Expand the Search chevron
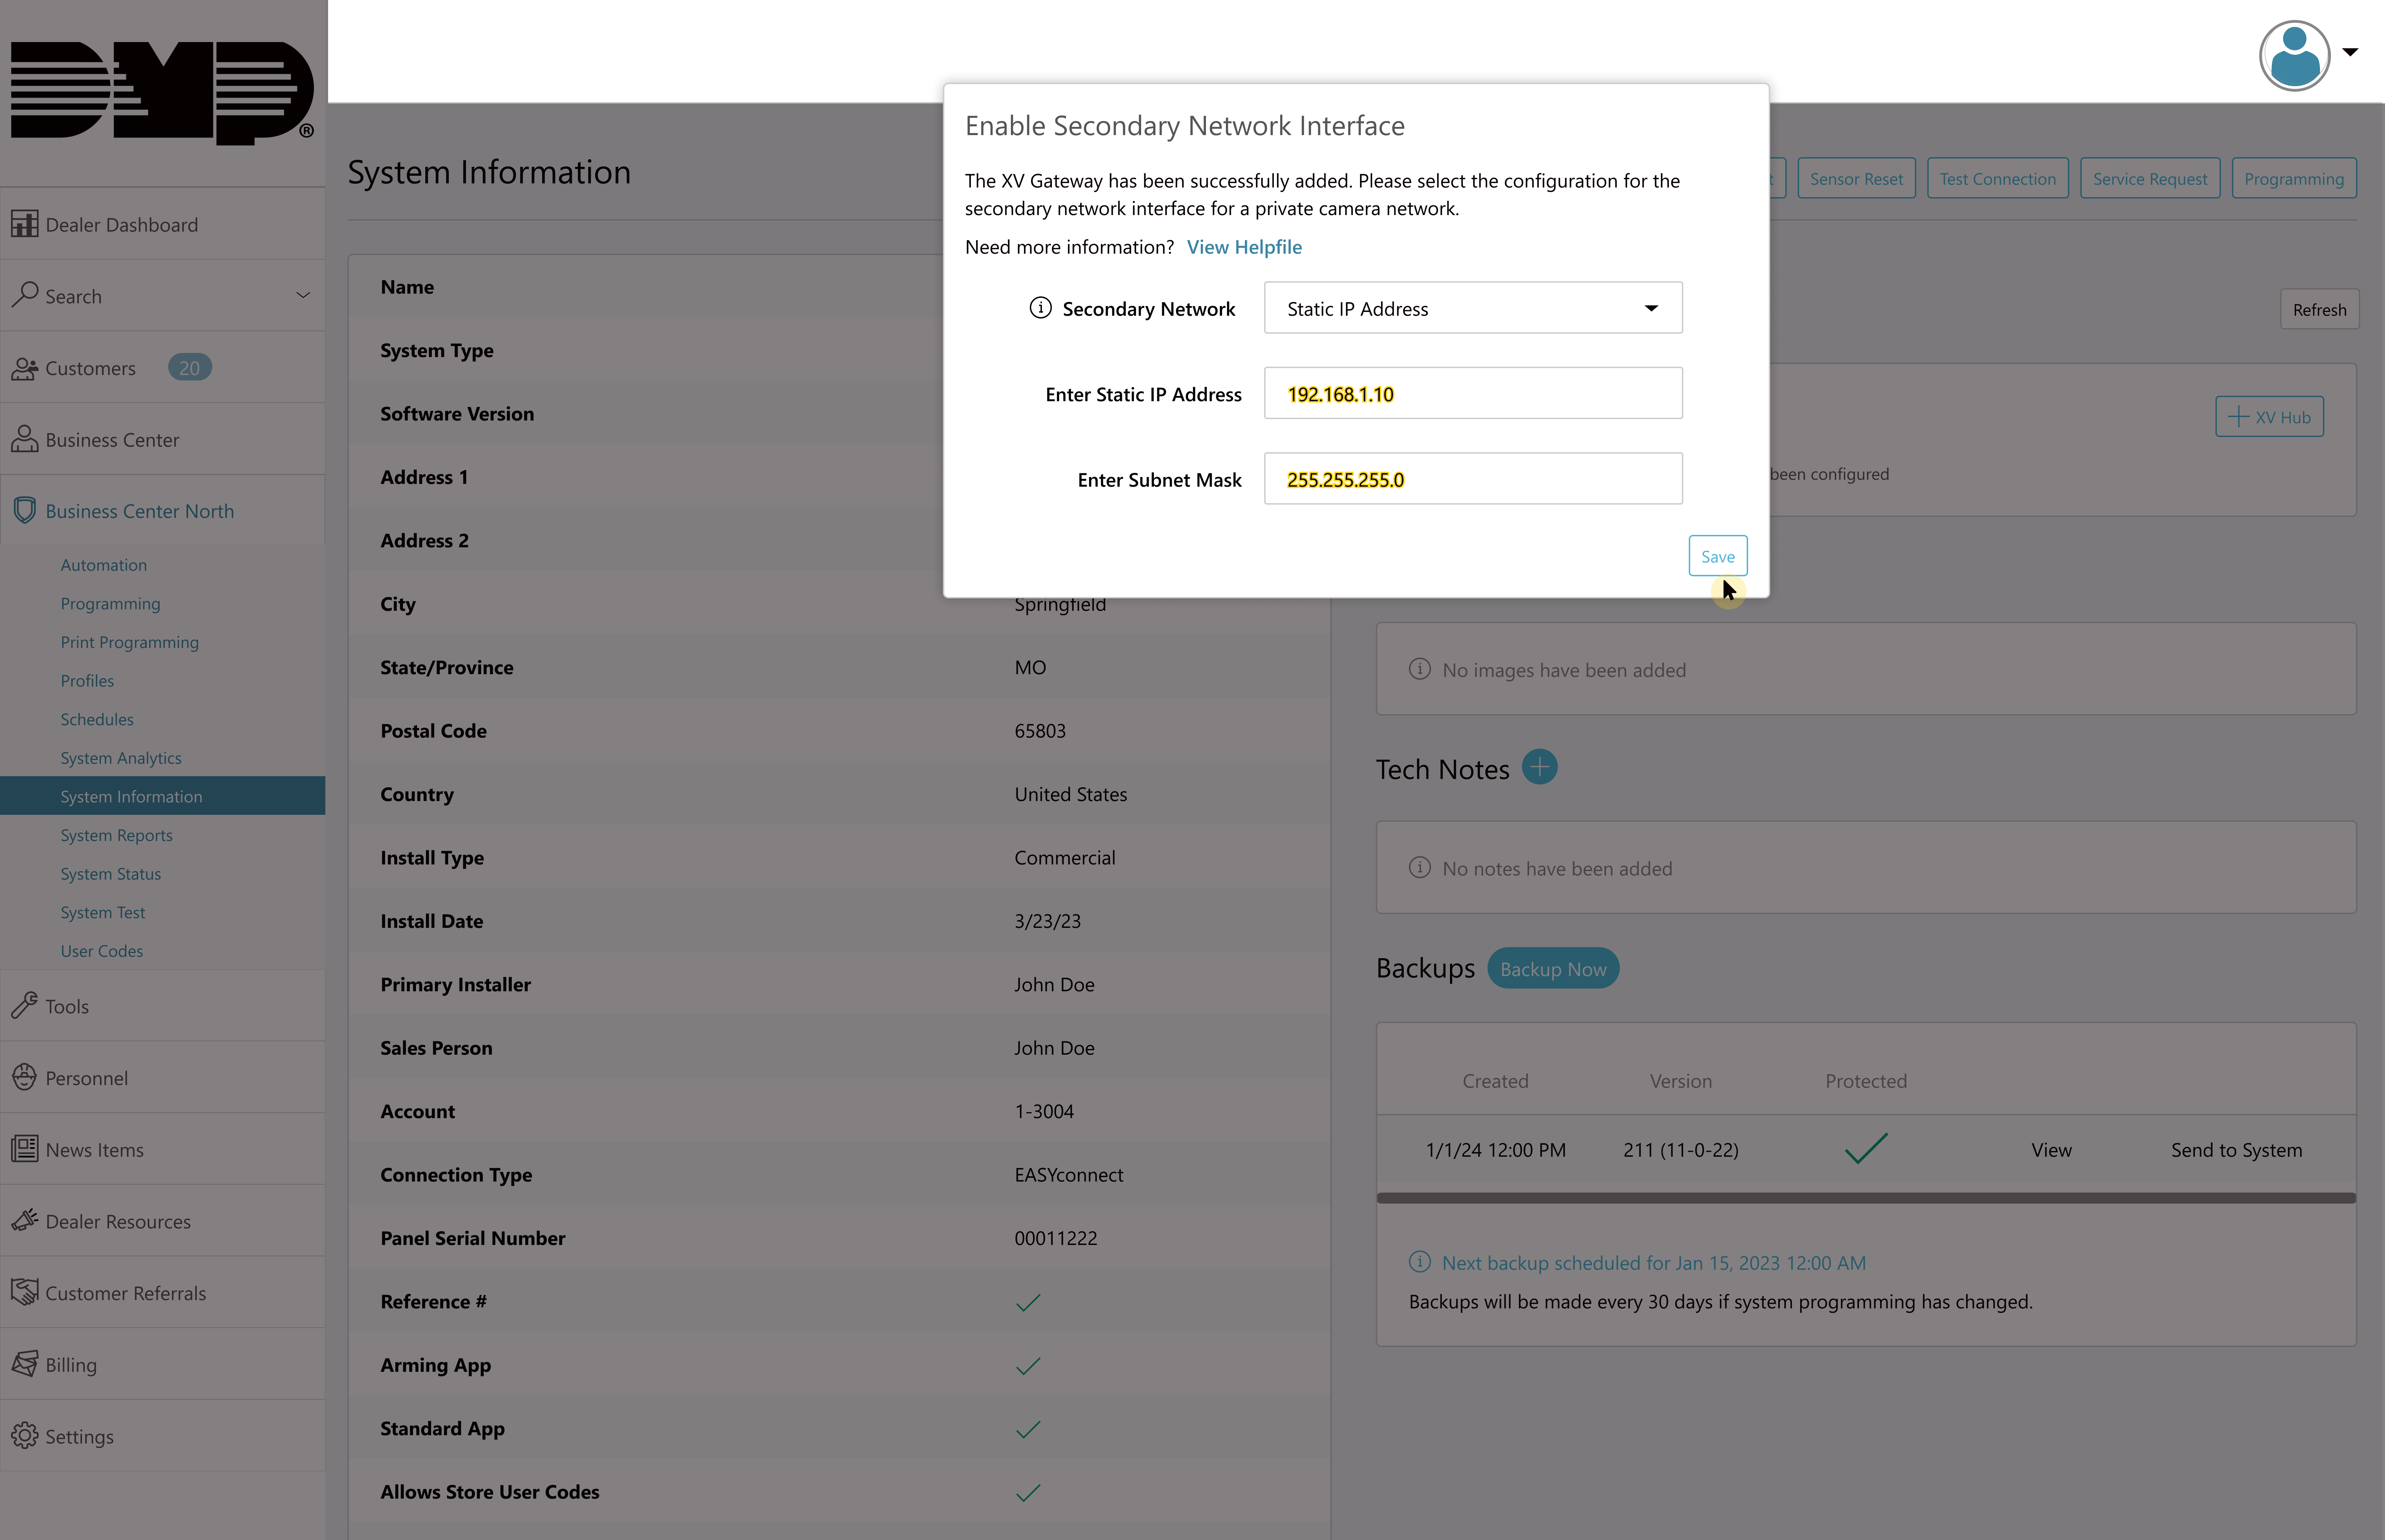This screenshot has height=1540, width=2385. point(303,295)
